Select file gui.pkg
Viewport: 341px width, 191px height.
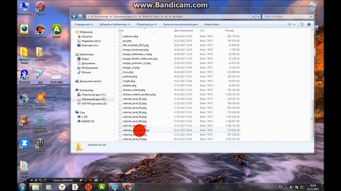127,41
